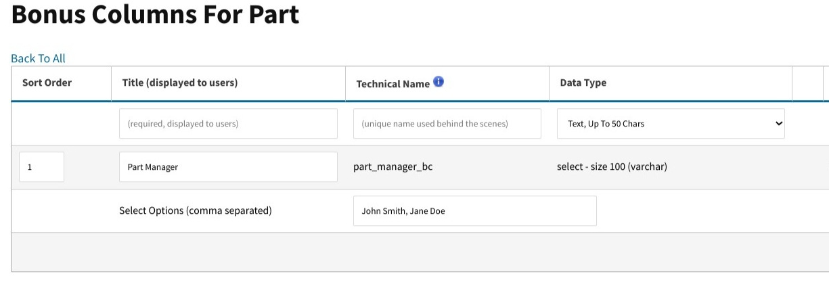The width and height of the screenshot is (829, 295).
Task: Edit the Part Manager title field
Action: point(228,167)
